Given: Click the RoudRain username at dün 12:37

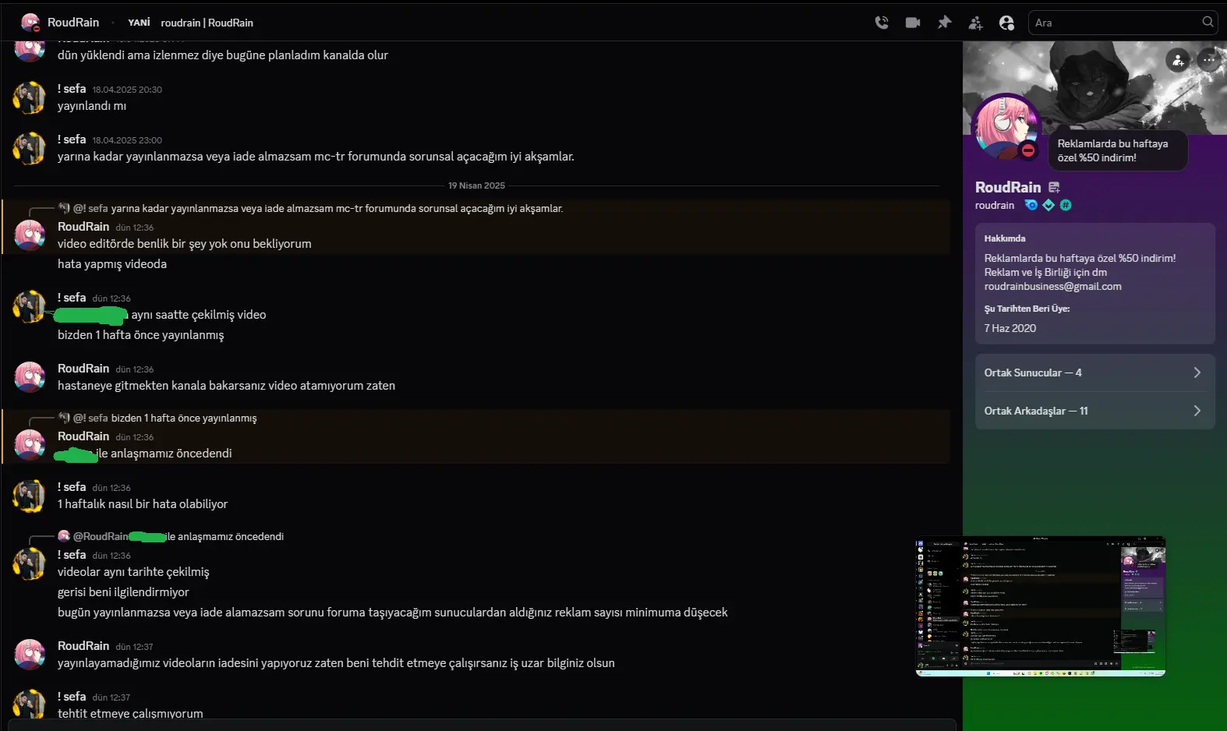Looking at the screenshot, I should click(83, 646).
